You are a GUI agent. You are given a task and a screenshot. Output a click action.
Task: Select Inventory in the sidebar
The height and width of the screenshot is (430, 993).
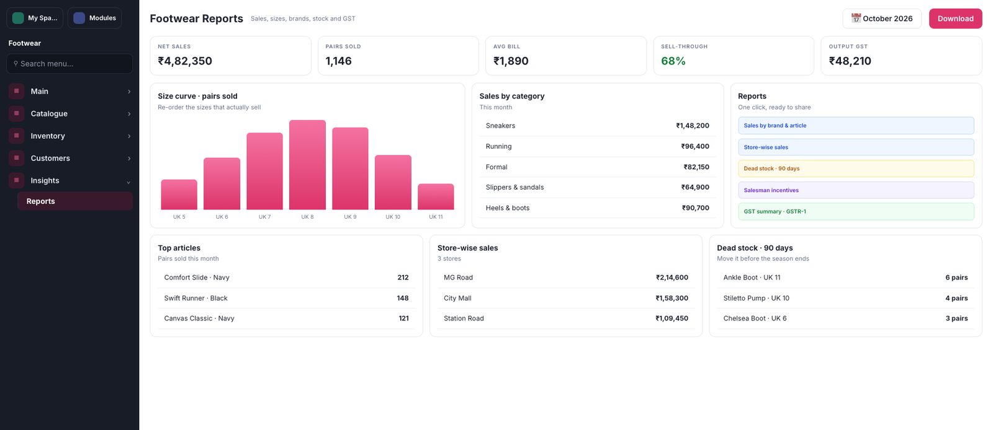click(48, 136)
